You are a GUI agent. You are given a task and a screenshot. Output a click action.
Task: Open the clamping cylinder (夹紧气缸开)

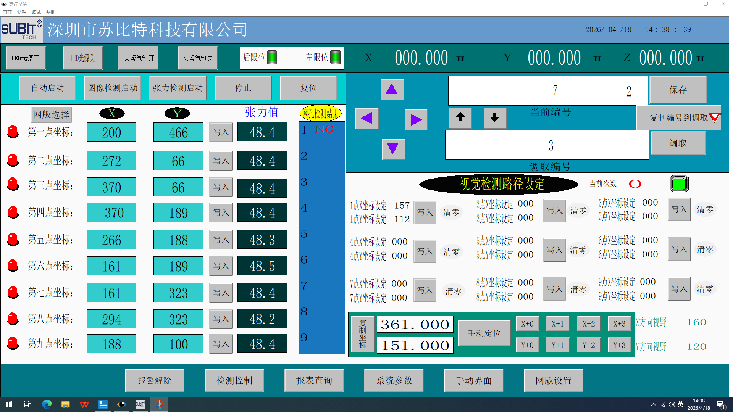pos(138,58)
